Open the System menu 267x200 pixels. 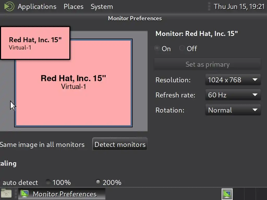coord(102,7)
